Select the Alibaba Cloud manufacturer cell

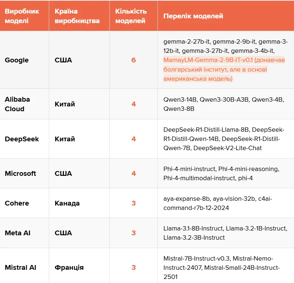pos(17,104)
